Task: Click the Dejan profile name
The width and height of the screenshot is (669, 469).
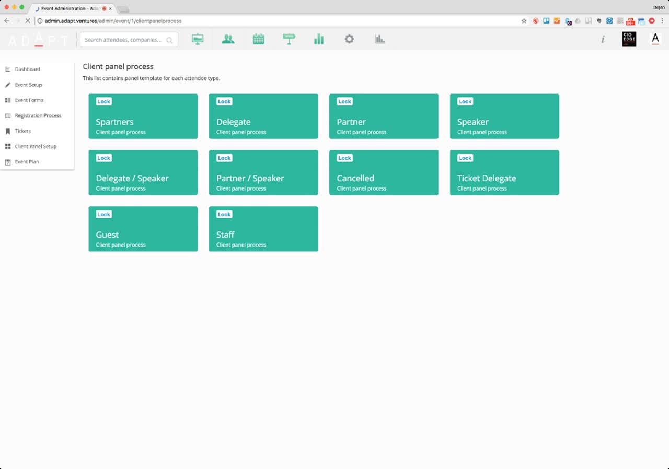Action: 659,7
